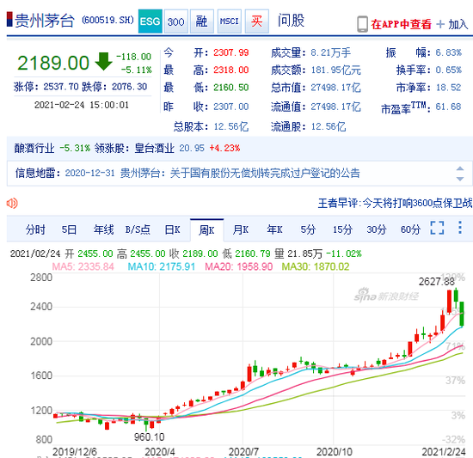Switch to the 年线 chart tab

click(x=103, y=229)
